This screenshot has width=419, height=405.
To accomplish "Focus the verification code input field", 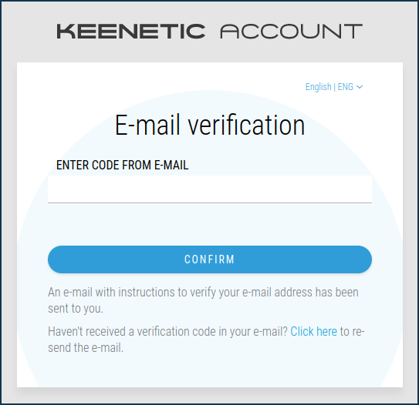I will point(210,189).
